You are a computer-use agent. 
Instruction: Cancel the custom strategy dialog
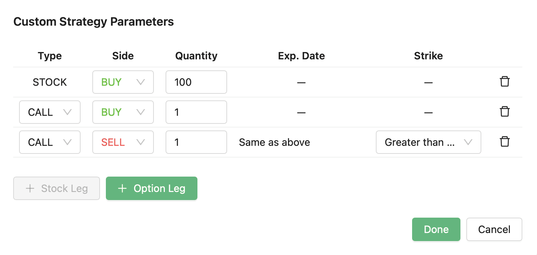click(x=494, y=230)
